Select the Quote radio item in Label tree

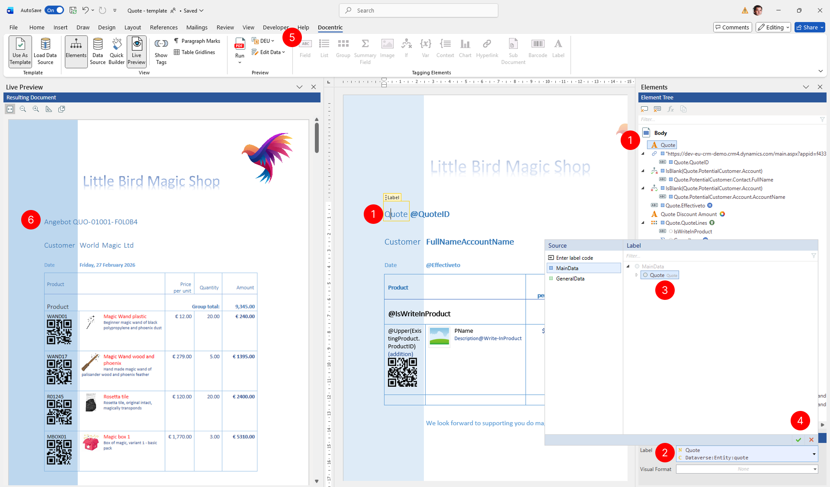coord(660,275)
